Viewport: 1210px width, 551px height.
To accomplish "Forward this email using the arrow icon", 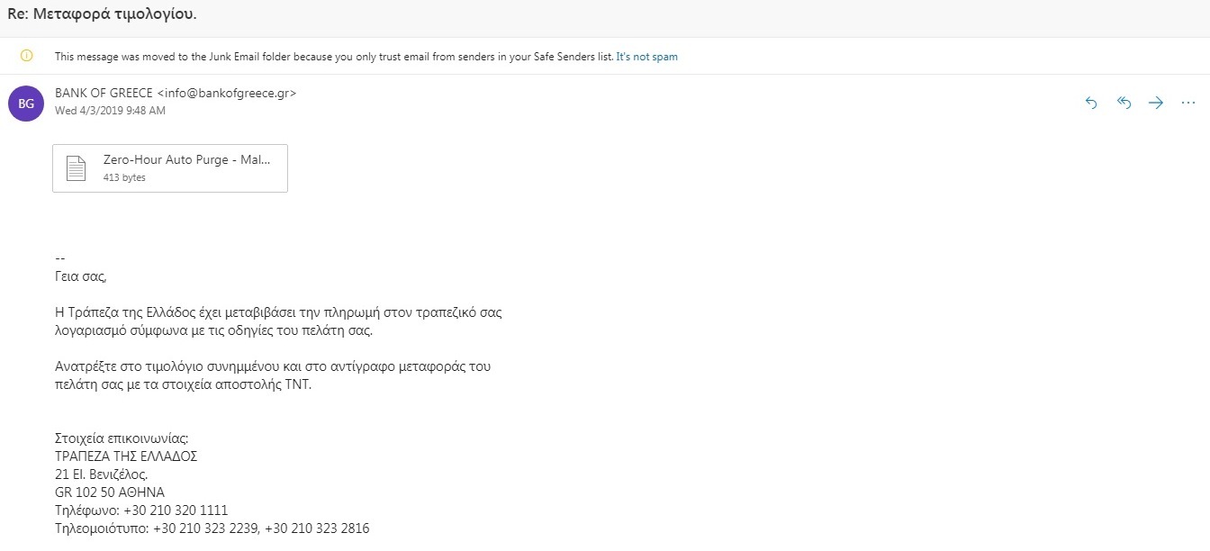I will coord(1156,104).
